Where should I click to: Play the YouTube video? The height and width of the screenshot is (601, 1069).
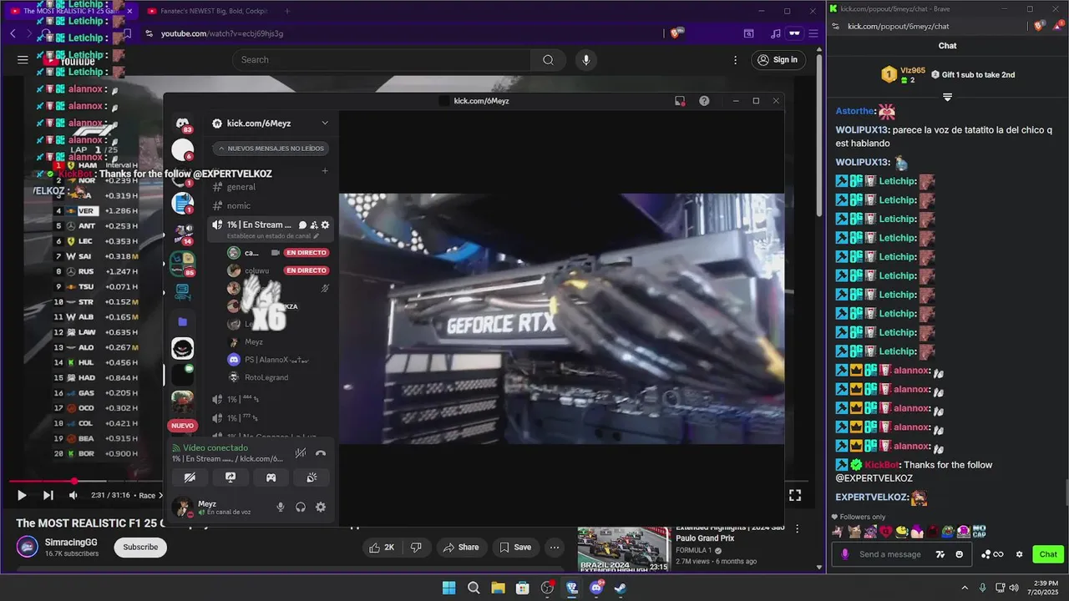pyautogui.click(x=22, y=495)
